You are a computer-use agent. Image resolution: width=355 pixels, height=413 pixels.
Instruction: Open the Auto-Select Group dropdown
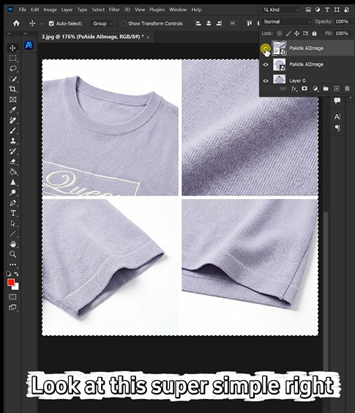(102, 23)
